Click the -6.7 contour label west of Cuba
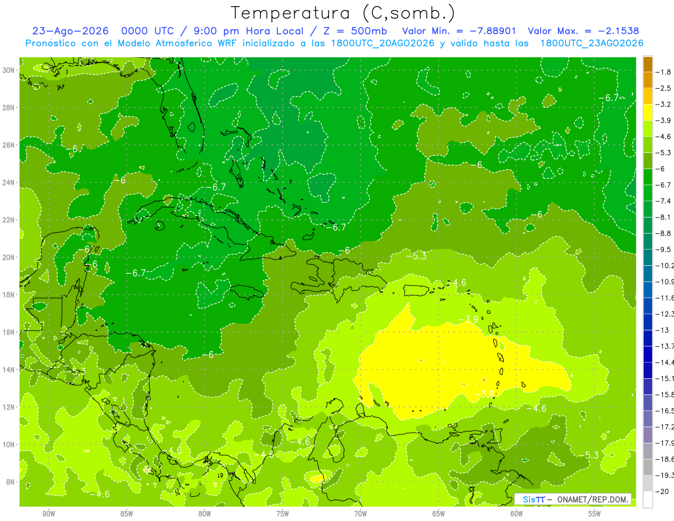The image size is (674, 521). pos(135,273)
